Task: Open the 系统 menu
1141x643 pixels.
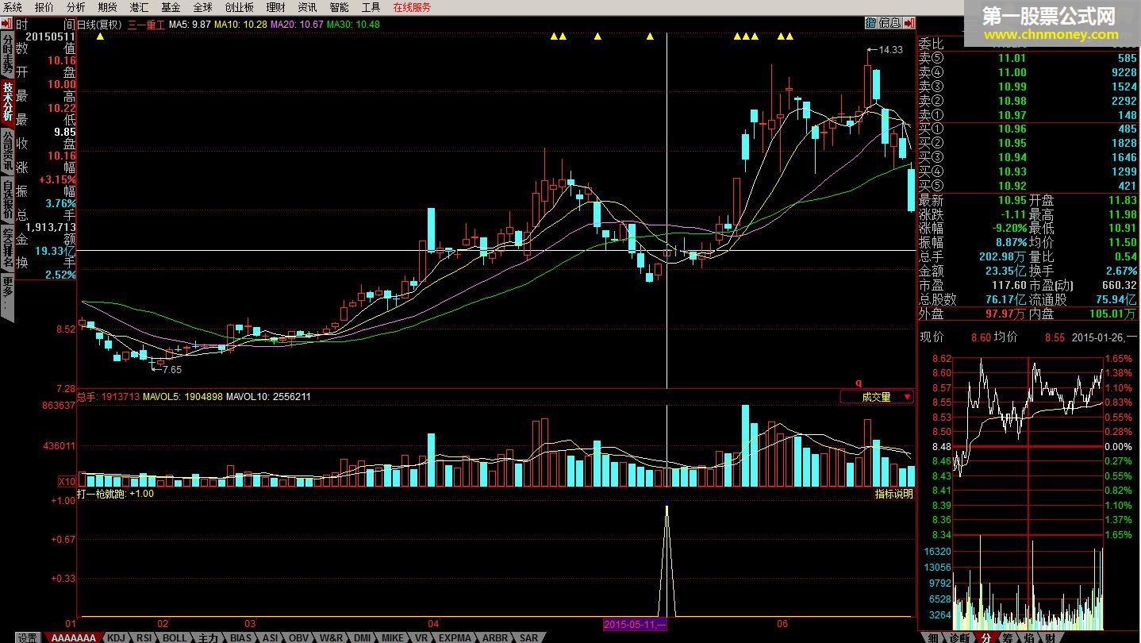Action: point(13,7)
